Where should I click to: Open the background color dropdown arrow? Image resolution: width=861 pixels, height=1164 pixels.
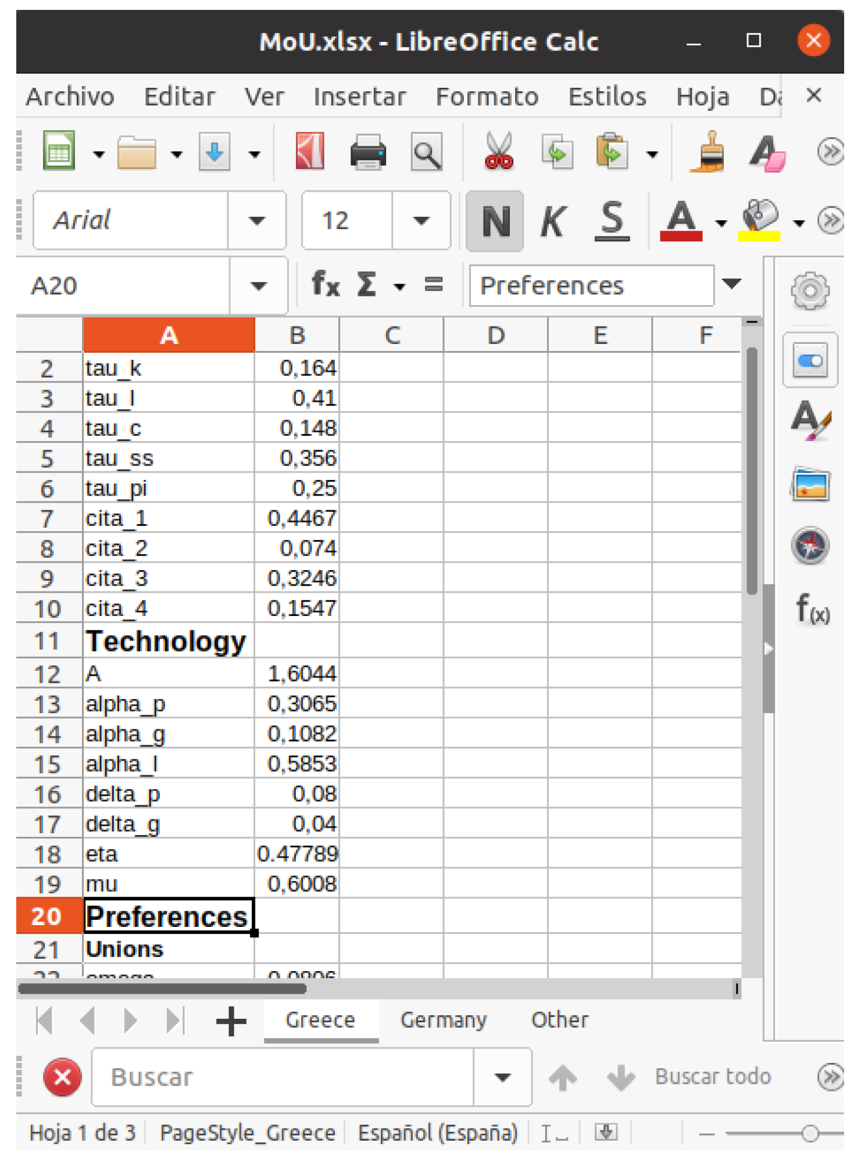(799, 223)
